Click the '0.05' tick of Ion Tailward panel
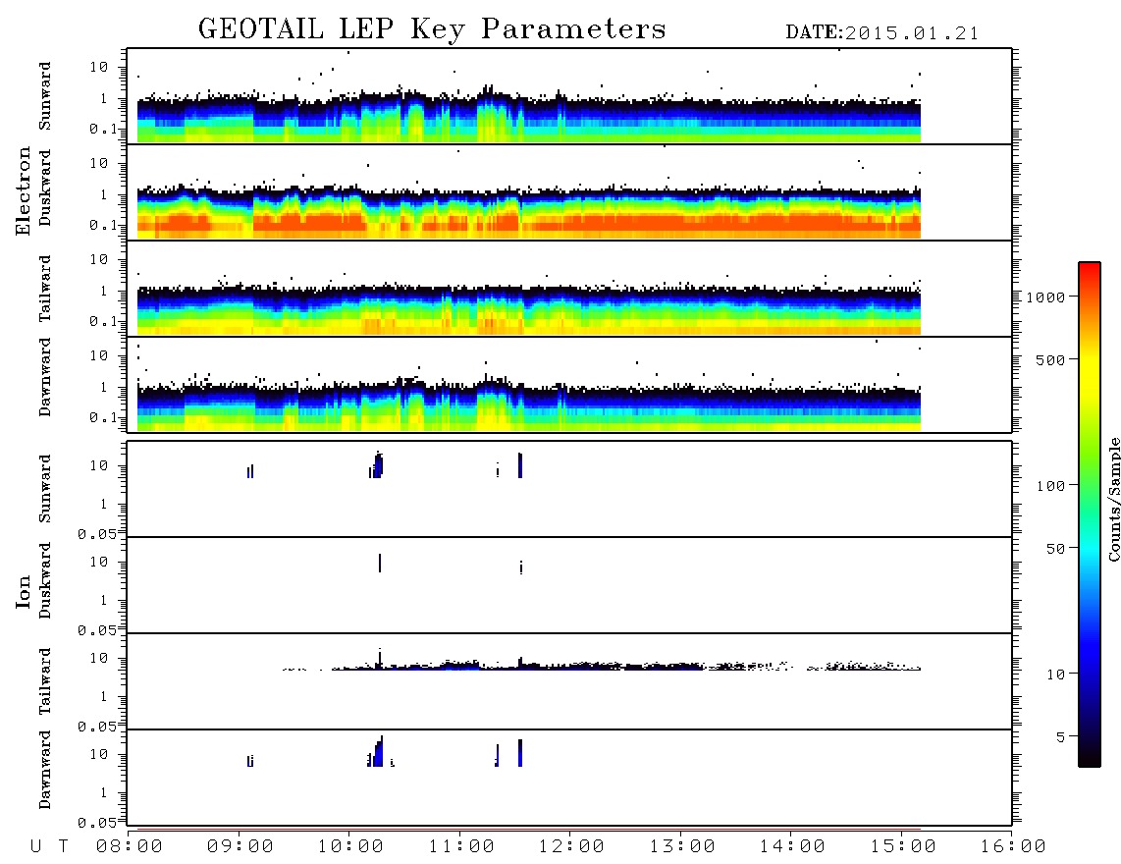Viewport: 1121px width, 864px height. (96, 726)
